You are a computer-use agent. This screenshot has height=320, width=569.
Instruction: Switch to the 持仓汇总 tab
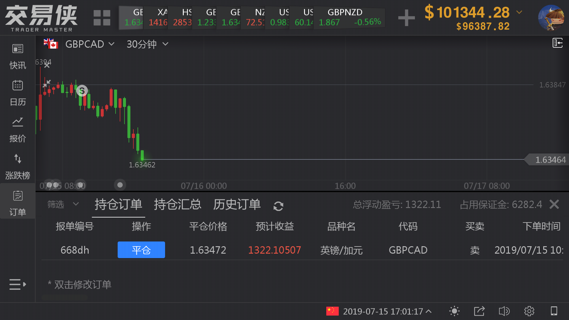(178, 204)
